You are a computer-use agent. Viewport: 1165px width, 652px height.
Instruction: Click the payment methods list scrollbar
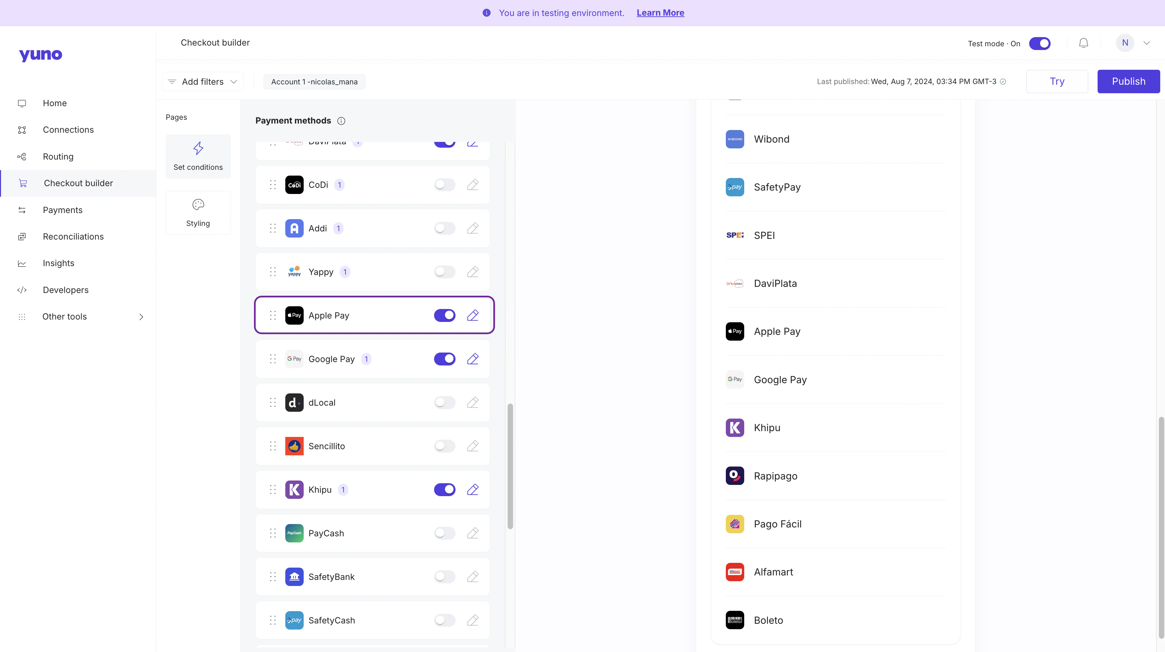[x=510, y=466]
